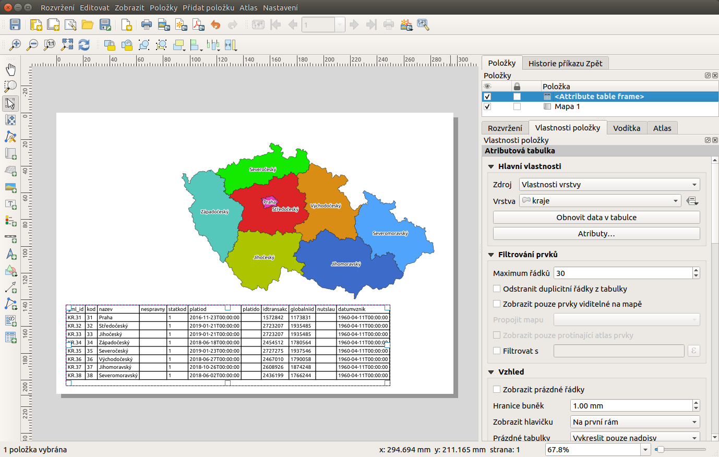Viewport: 719px width, 457px height.
Task: Collapse the Hlavní vlastnosti section
Action: 491,166
